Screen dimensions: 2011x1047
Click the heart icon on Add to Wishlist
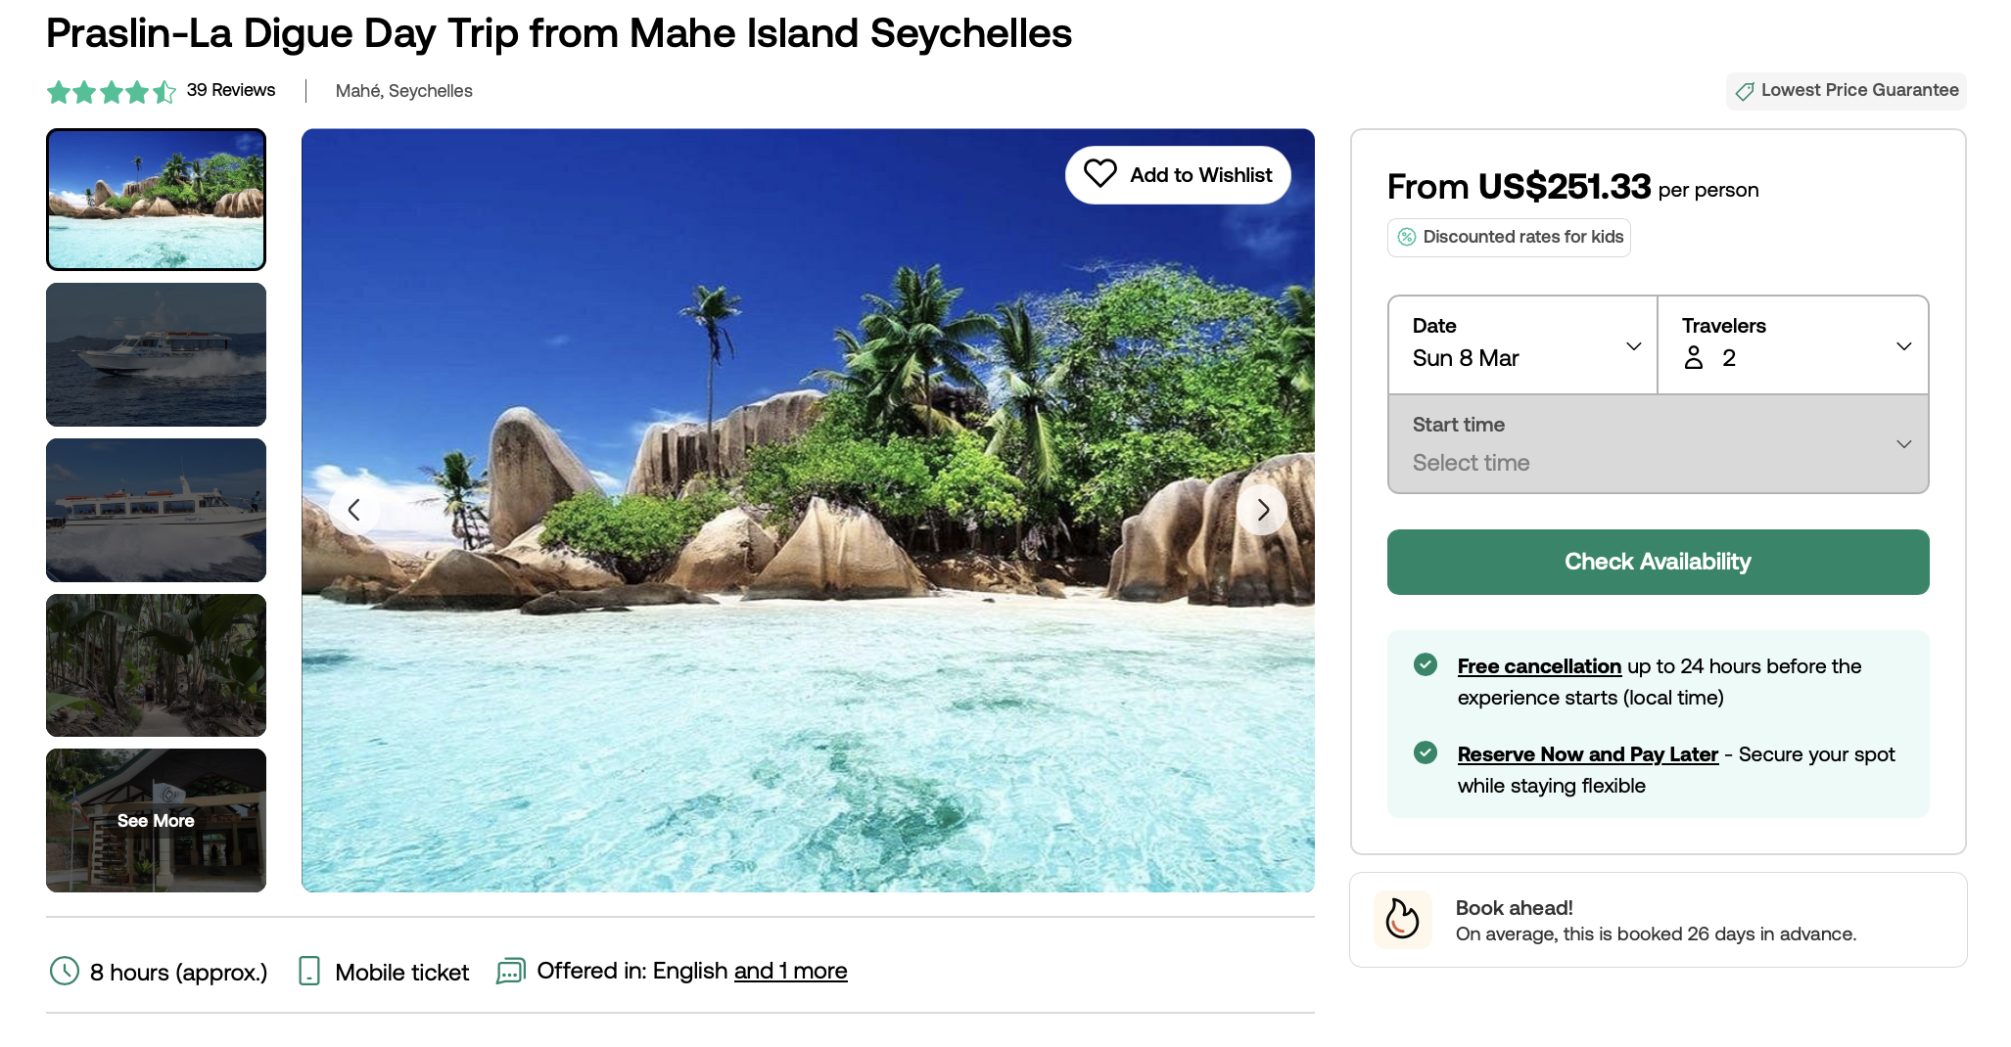(x=1099, y=174)
